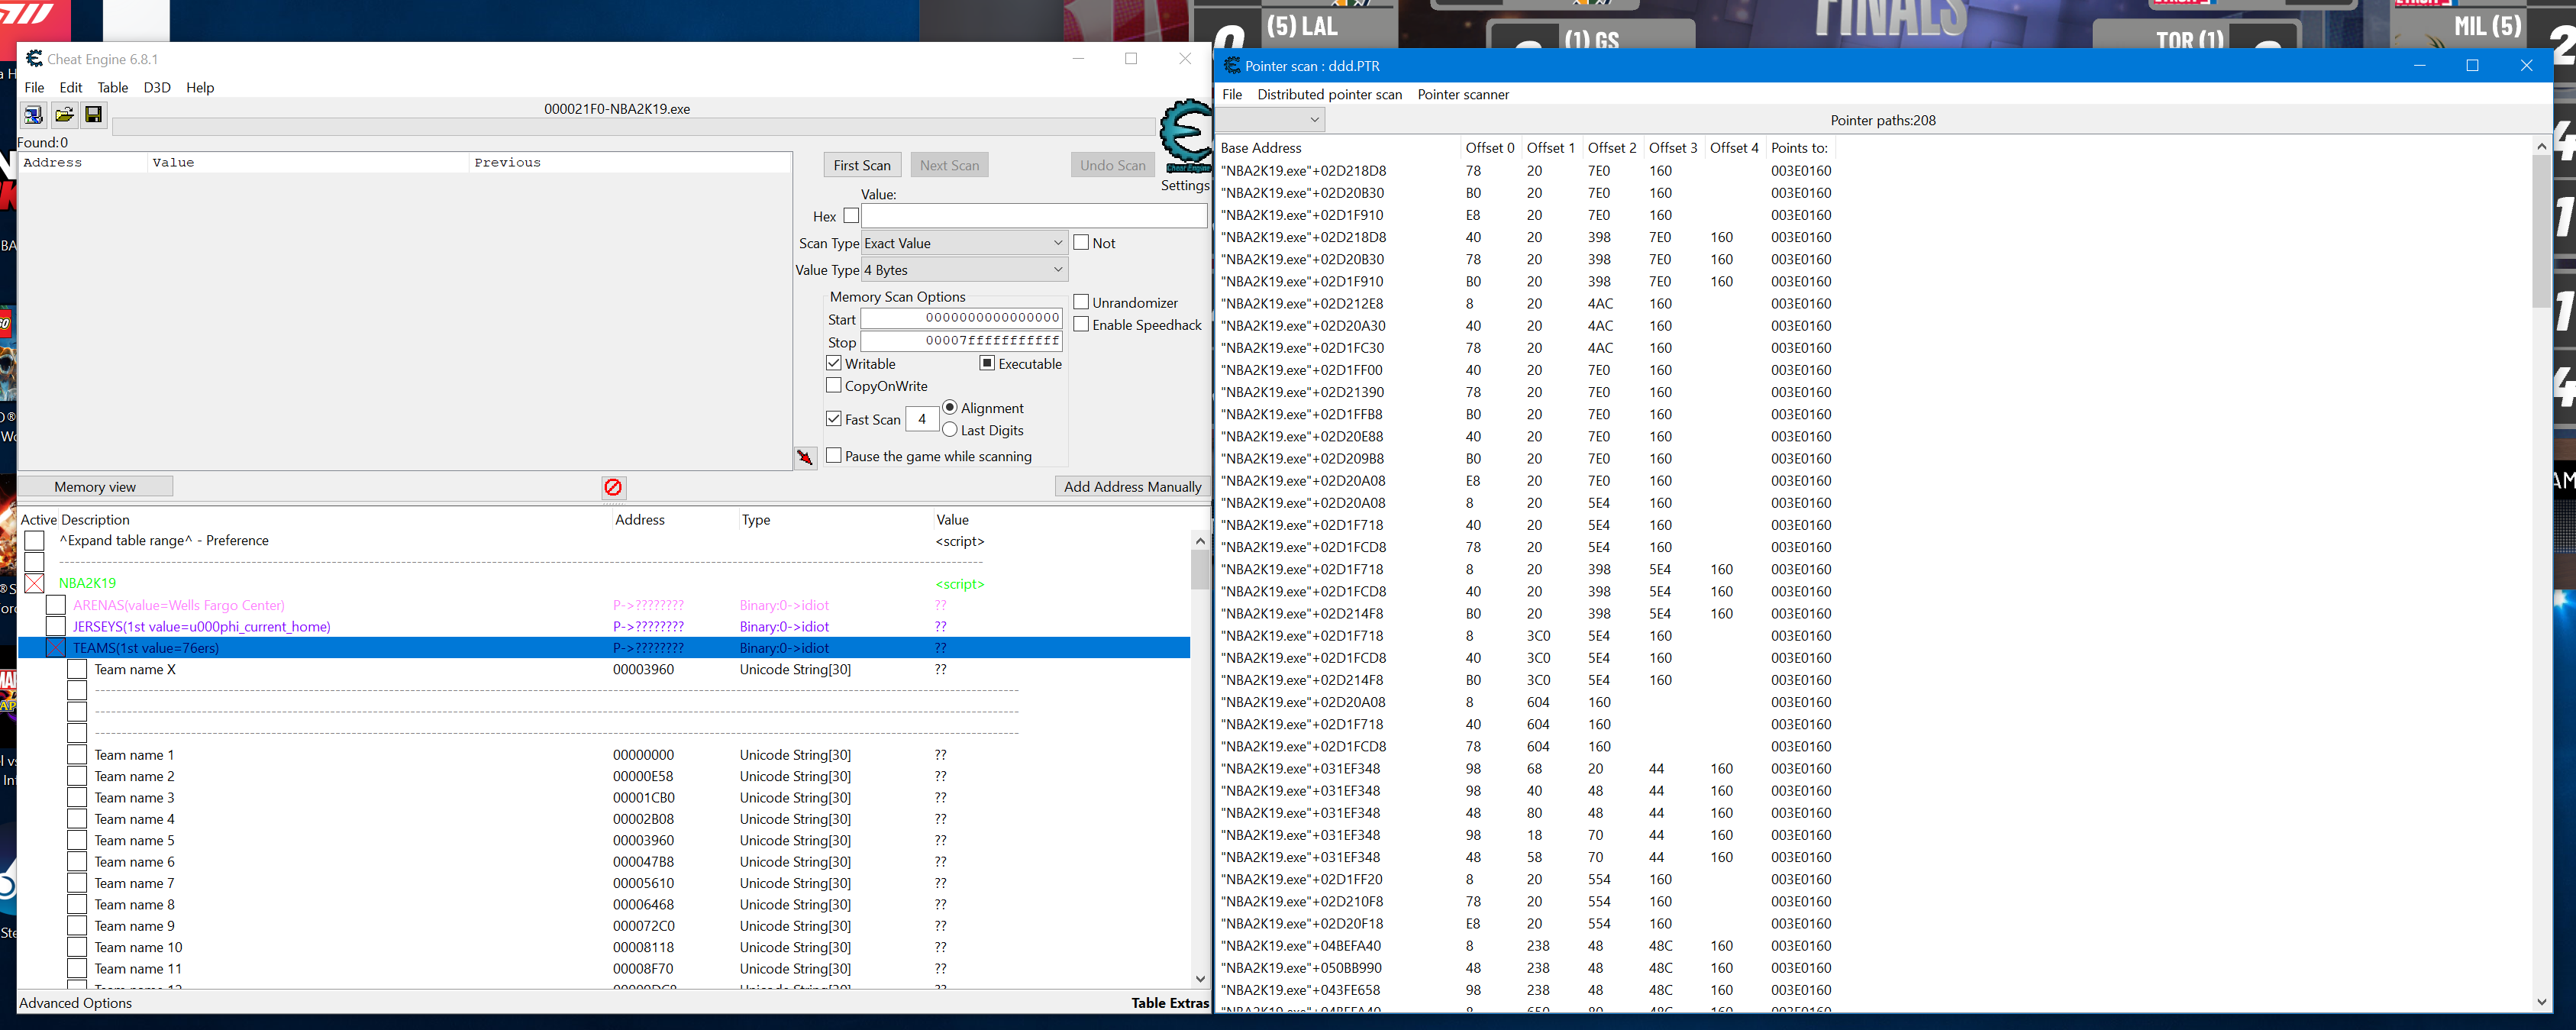Open the Pointer scanner menu

click(1463, 95)
